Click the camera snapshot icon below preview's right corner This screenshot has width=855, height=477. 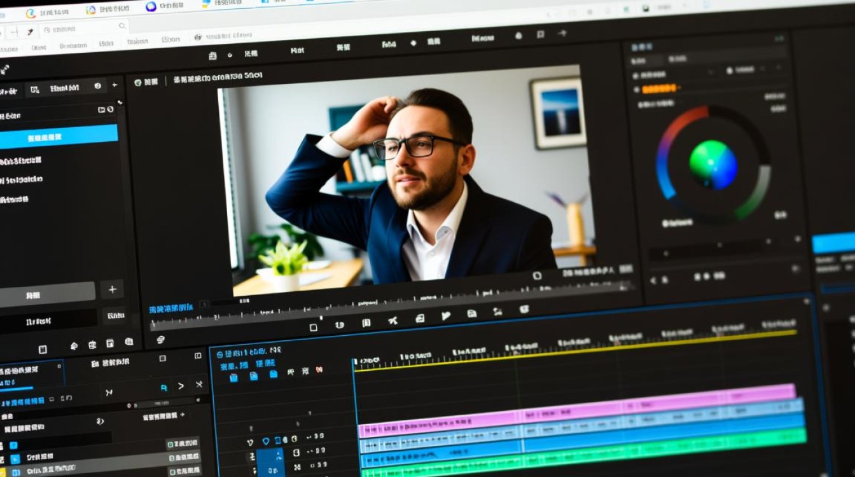coord(537,275)
